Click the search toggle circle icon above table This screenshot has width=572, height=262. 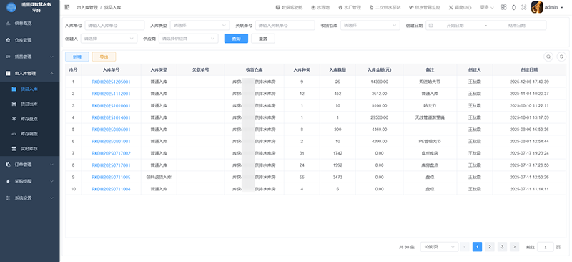coord(548,57)
